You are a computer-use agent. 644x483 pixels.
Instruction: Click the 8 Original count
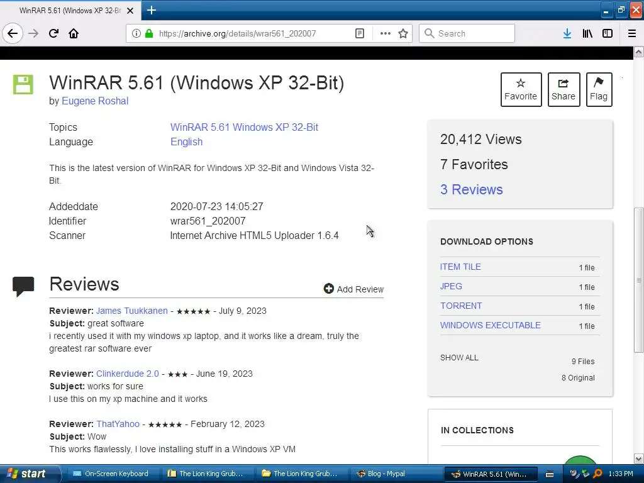pos(578,378)
